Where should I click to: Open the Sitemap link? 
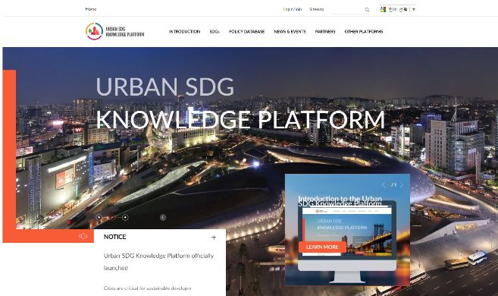(x=317, y=9)
